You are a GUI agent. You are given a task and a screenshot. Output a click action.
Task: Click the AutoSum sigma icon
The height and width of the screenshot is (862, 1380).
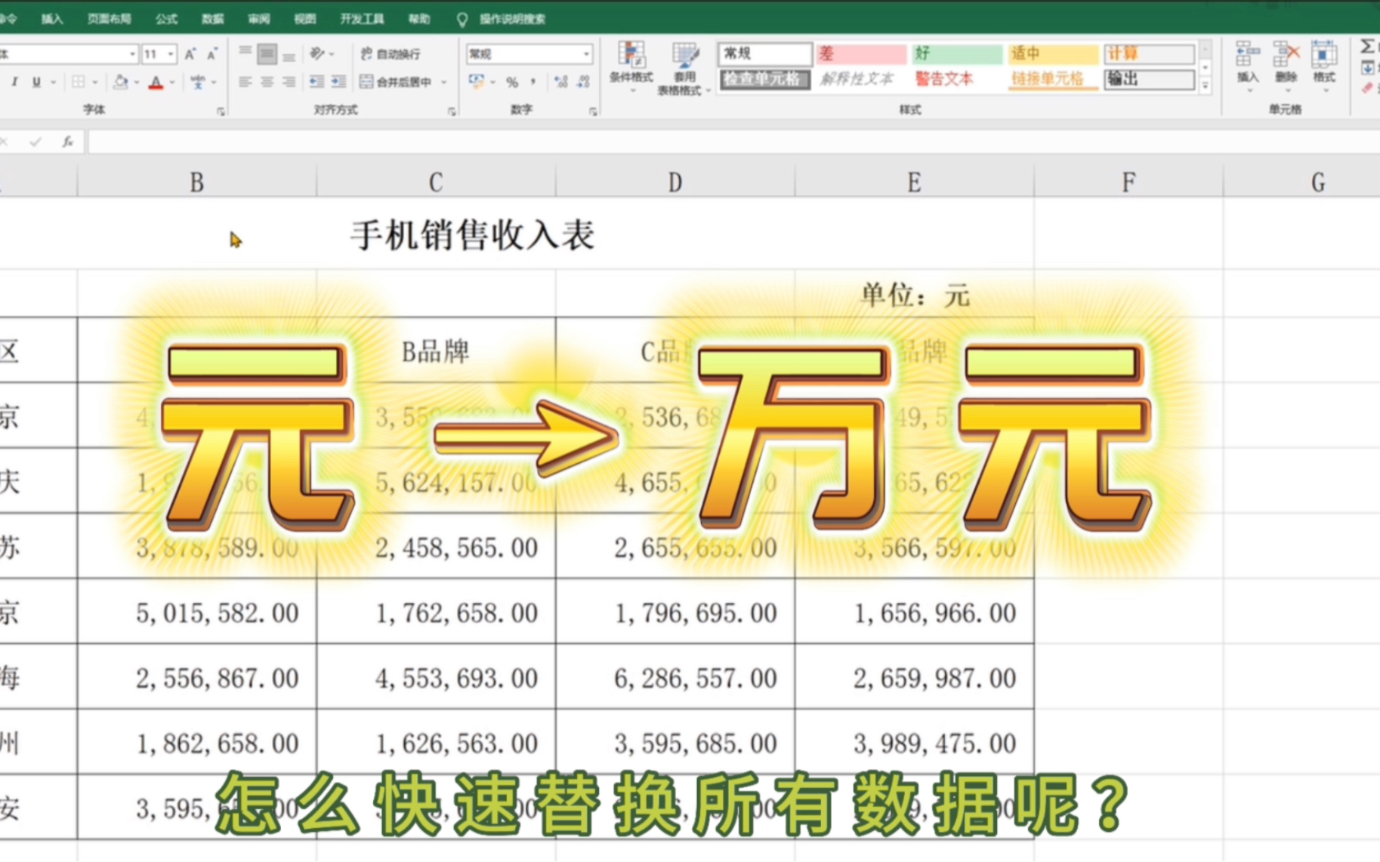click(1369, 47)
